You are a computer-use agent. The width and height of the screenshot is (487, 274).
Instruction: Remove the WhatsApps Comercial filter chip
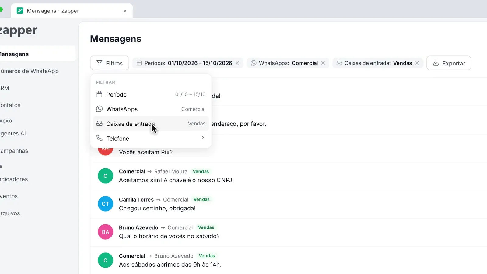(x=323, y=63)
